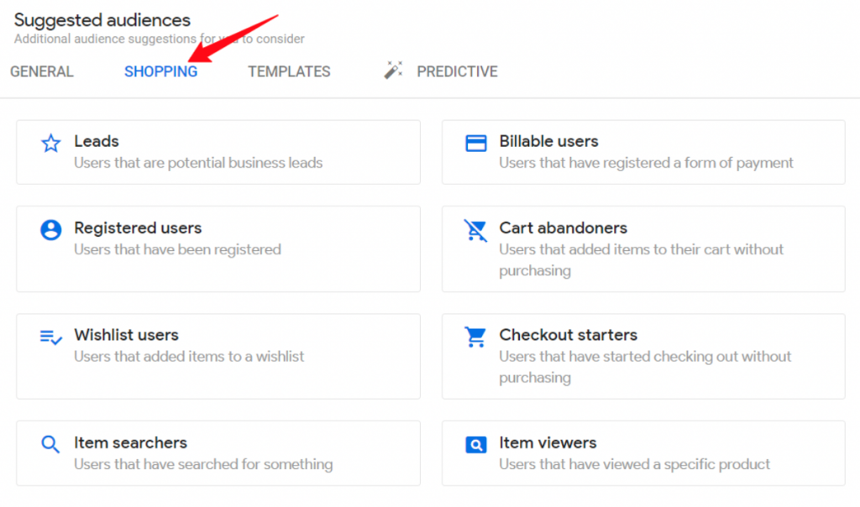The width and height of the screenshot is (860, 507).
Task: Click the Item viewers search-box icon
Action: coord(475,445)
